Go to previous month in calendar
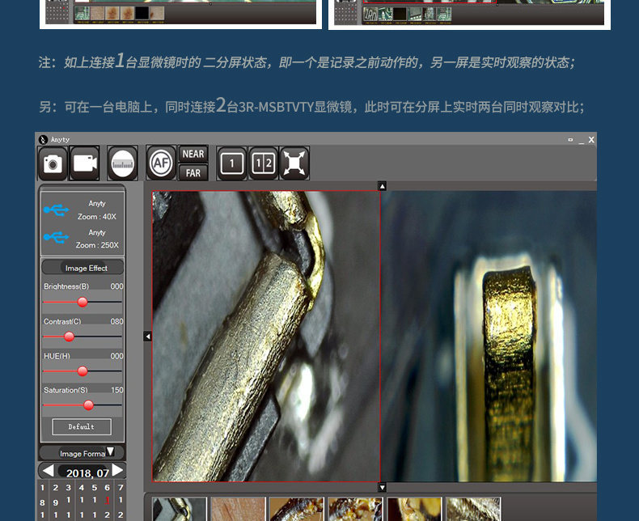The height and width of the screenshot is (521, 639). coord(48,471)
